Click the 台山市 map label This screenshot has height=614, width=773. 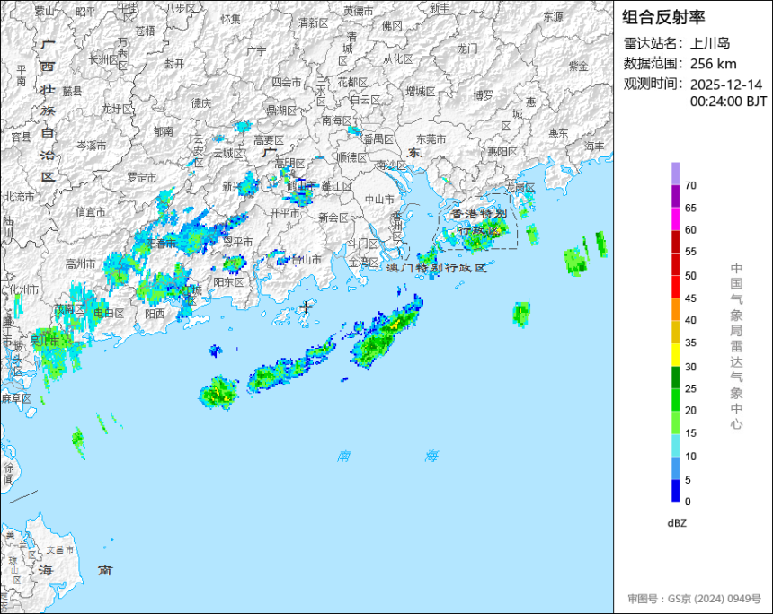307,260
